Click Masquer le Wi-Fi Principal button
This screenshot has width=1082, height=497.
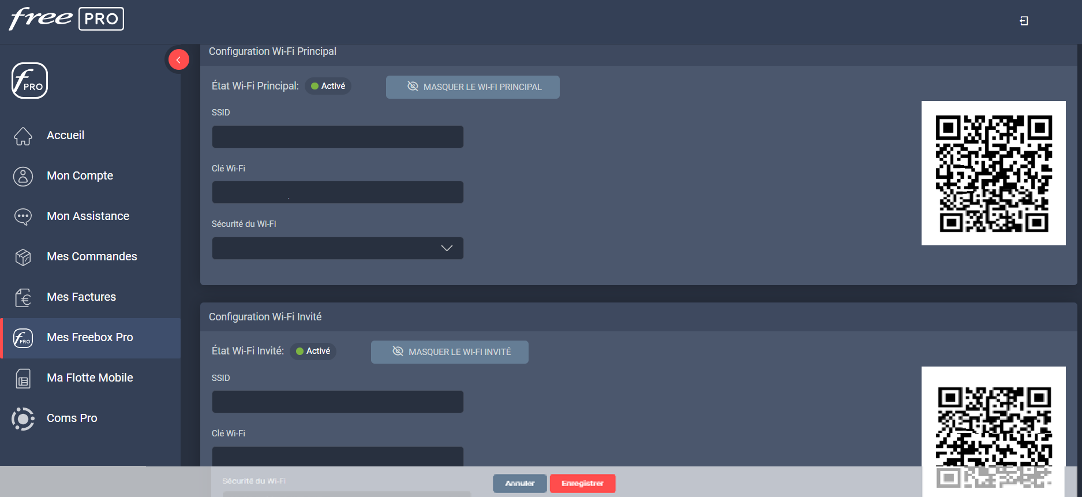click(x=473, y=87)
